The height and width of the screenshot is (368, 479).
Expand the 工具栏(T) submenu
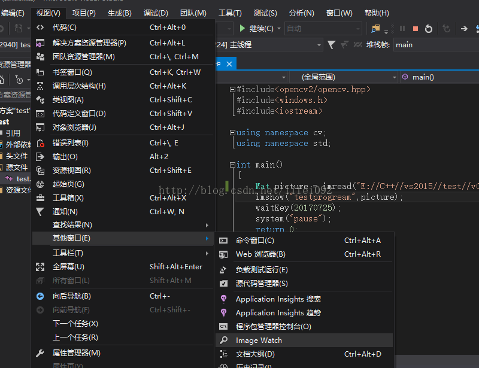[x=123, y=253]
